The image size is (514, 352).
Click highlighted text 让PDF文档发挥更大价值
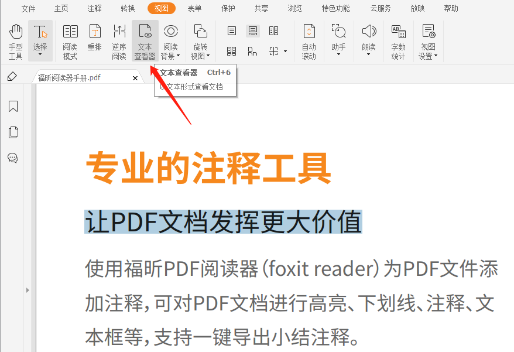coord(223,222)
